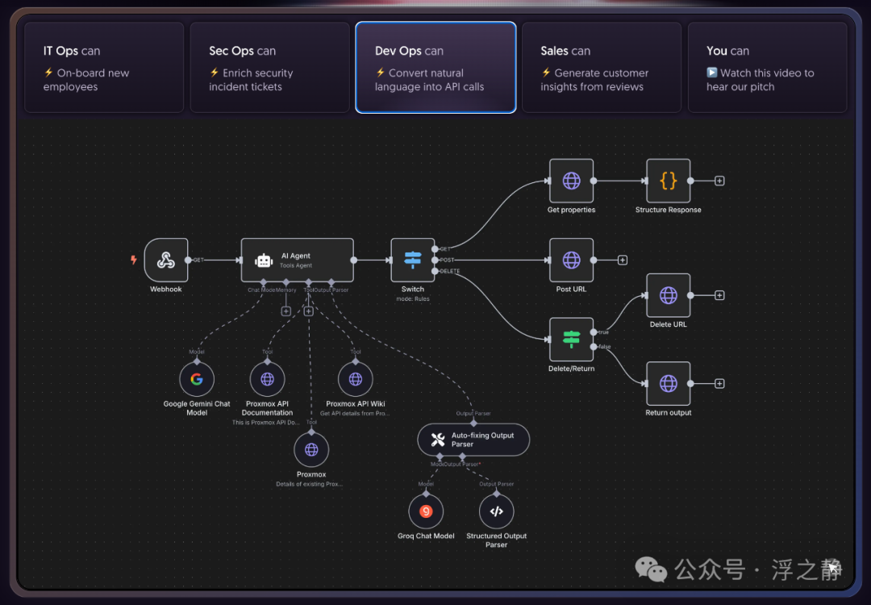Click the red trigger lightning bolt beside Webhook

(x=133, y=260)
